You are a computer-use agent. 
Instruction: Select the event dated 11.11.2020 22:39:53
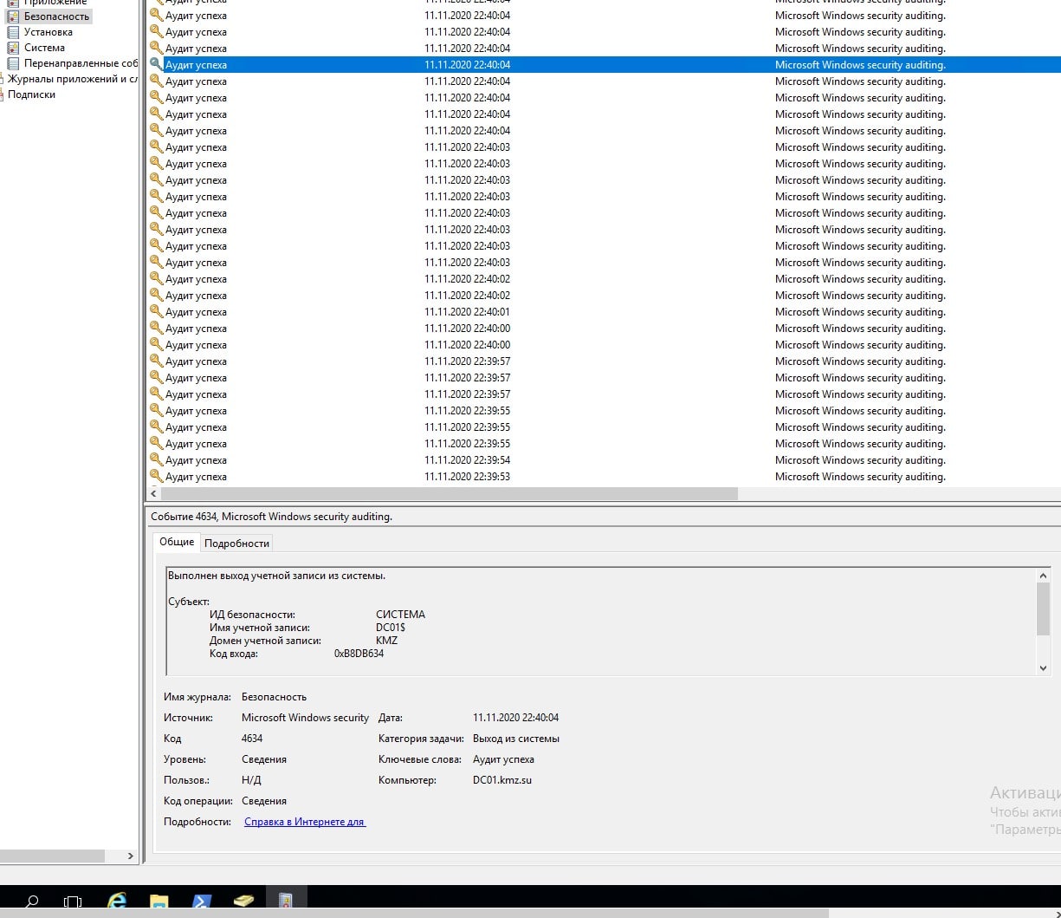click(604, 476)
